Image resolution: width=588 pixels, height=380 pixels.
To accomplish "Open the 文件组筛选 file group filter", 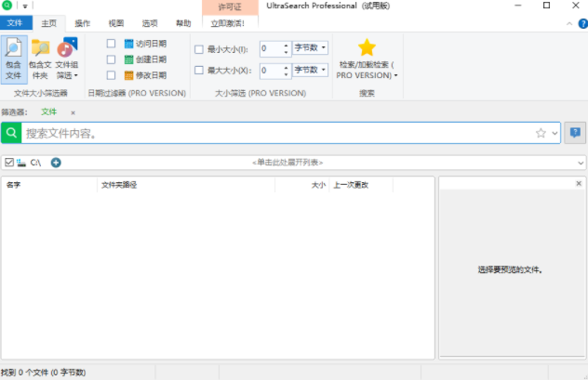I will (x=67, y=59).
